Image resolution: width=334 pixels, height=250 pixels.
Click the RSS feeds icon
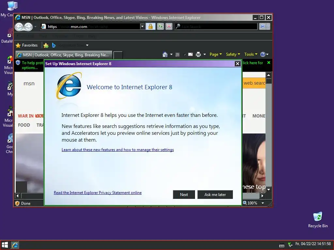177,55
